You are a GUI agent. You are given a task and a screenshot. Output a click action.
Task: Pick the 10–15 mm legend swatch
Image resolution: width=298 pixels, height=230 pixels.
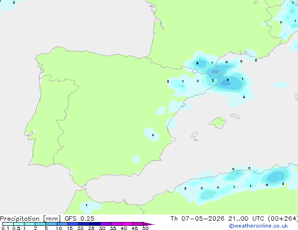click(62, 224)
